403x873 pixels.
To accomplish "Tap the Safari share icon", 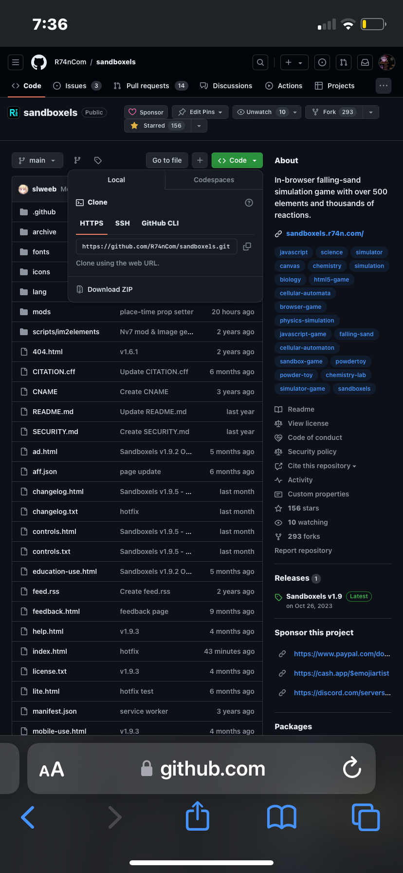I will pos(198,816).
